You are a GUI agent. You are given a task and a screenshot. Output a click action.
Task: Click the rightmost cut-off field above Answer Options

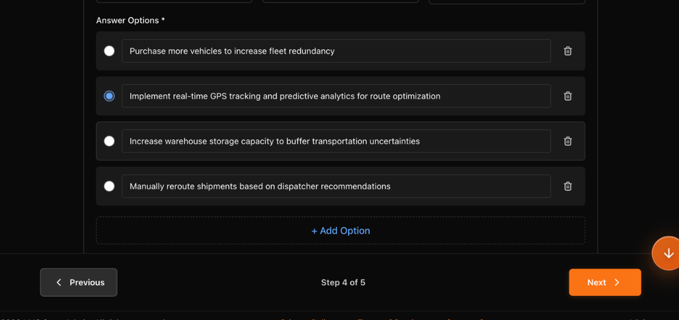click(507, 2)
